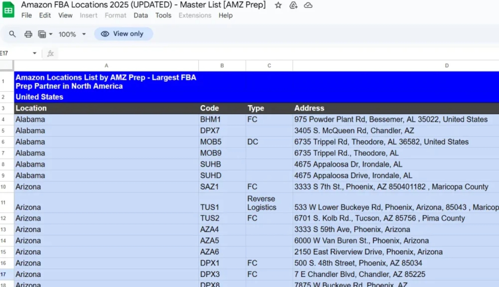Click the AZA5 code cell
The image size is (499, 287).
(x=222, y=241)
